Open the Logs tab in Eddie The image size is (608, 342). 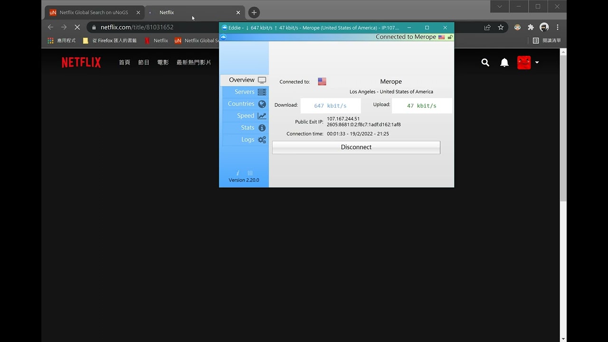click(245, 140)
